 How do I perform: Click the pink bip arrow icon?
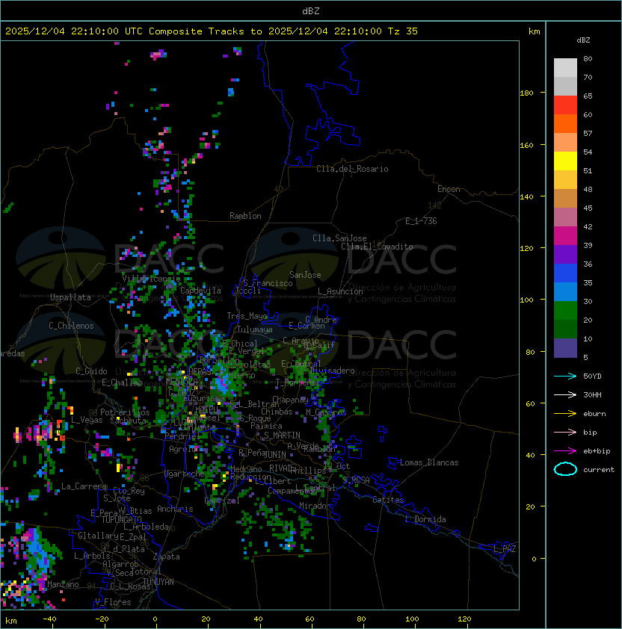(565, 432)
